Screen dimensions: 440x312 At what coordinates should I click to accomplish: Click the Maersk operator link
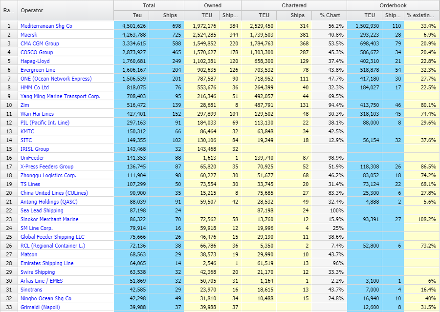29,35
